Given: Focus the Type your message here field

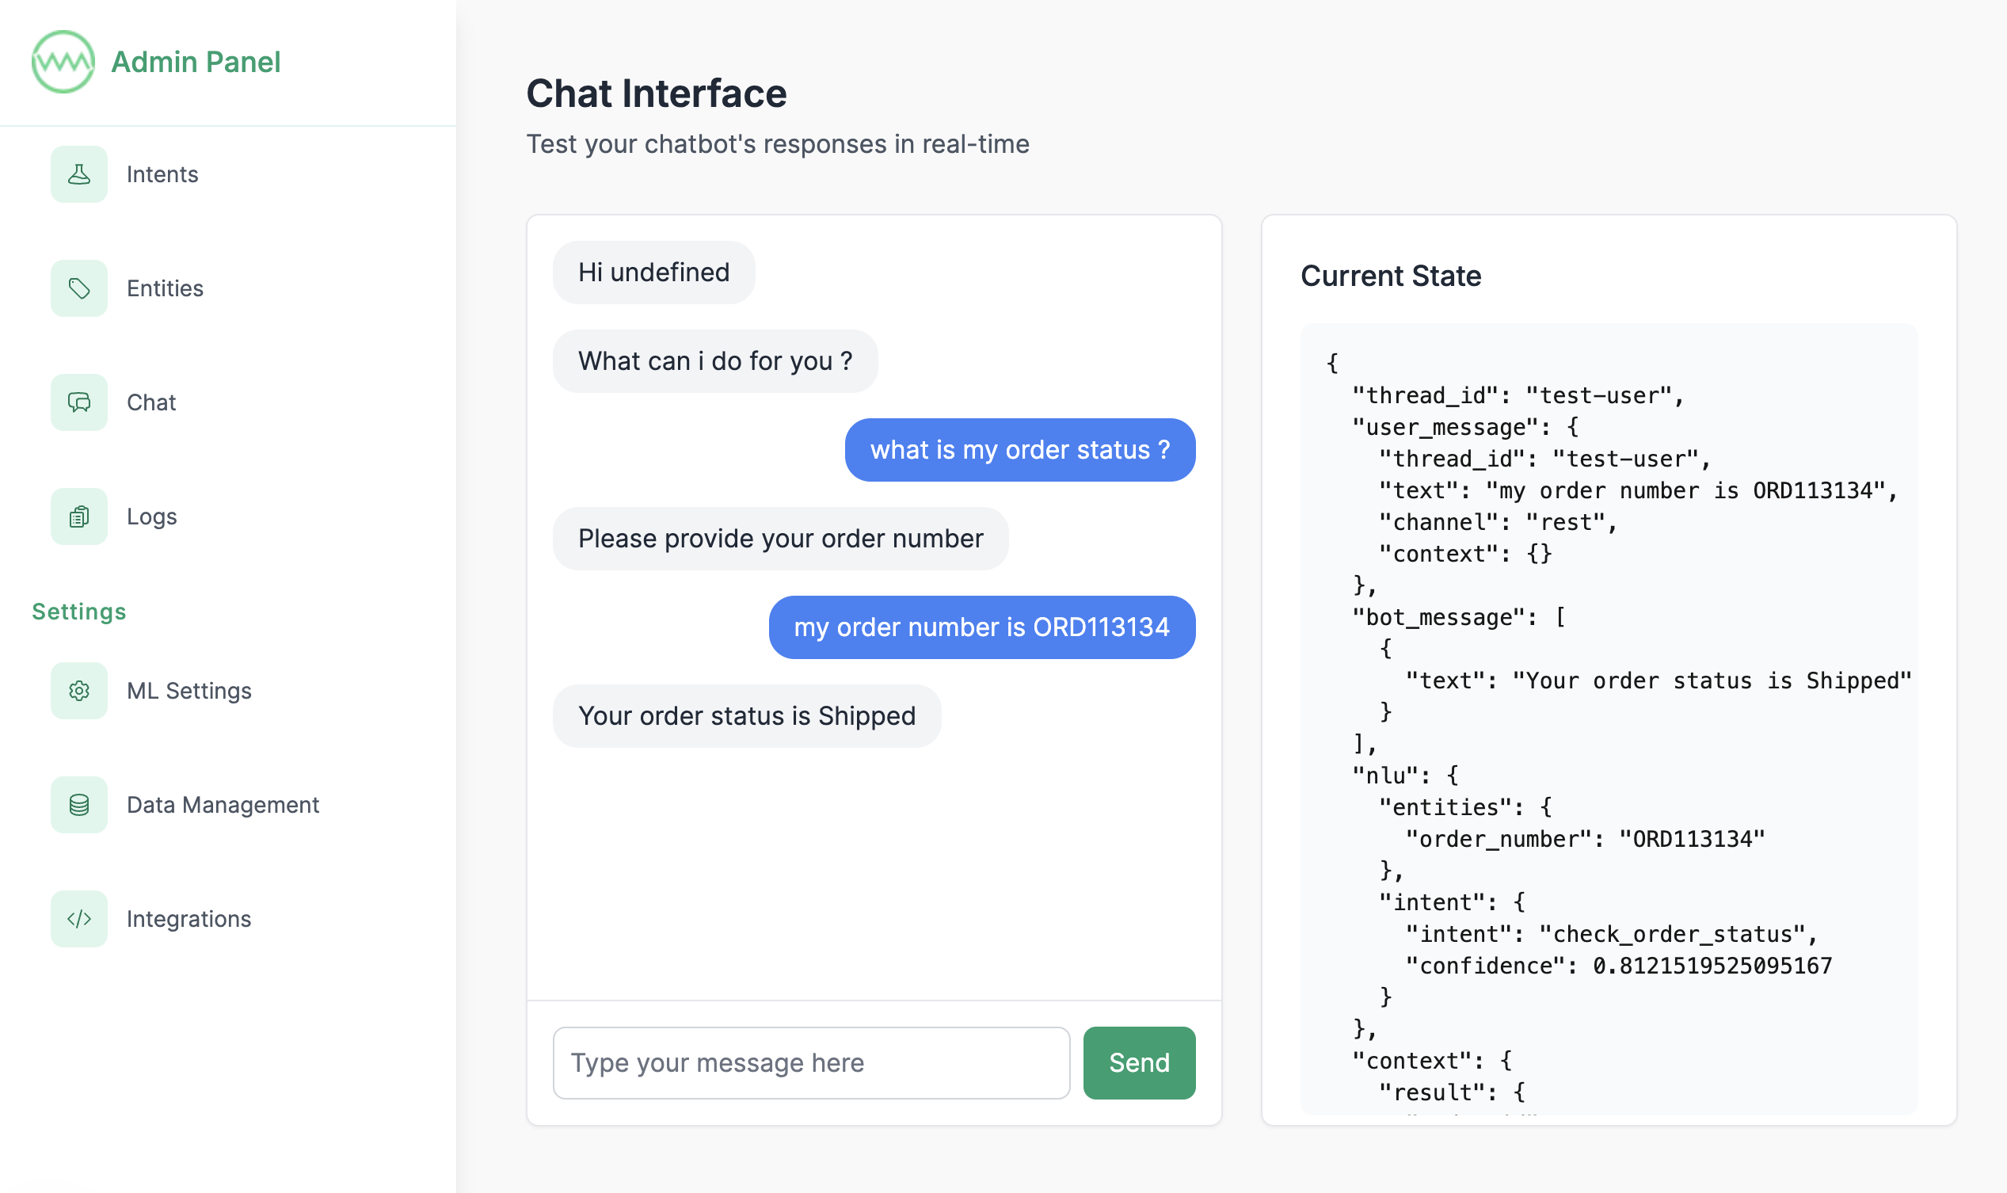Looking at the screenshot, I should coord(811,1063).
